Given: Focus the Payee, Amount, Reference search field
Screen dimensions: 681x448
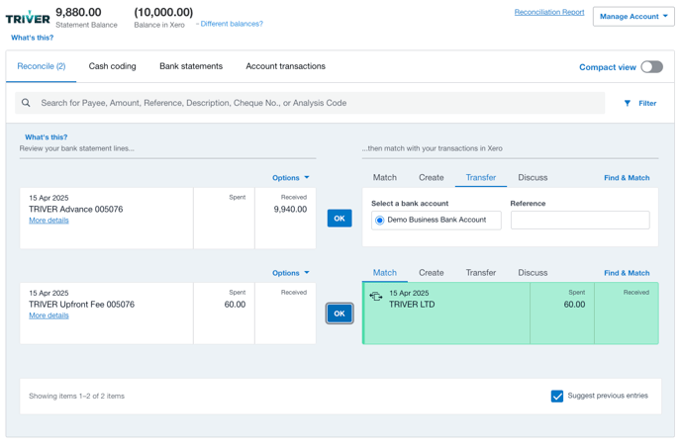Looking at the screenshot, I should (310, 103).
